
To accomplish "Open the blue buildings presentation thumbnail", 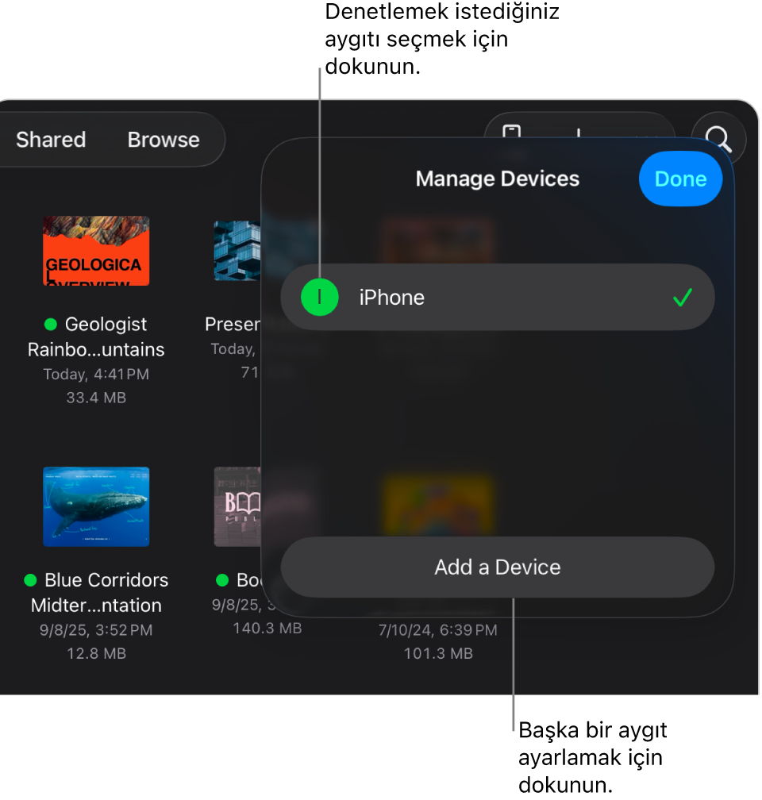I will pos(237,251).
